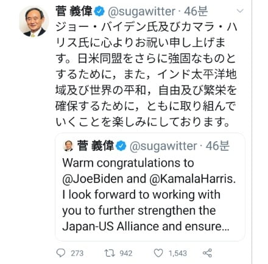Click the verified badge in the quoted tweet

[121, 146]
